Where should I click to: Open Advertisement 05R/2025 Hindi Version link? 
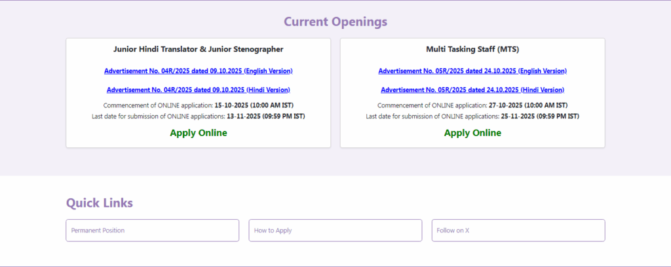click(x=472, y=90)
